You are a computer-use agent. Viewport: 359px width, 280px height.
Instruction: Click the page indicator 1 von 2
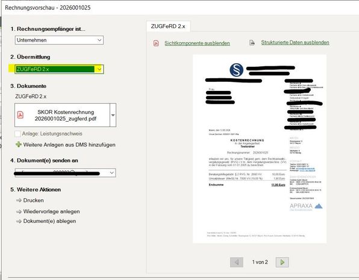click(260, 262)
